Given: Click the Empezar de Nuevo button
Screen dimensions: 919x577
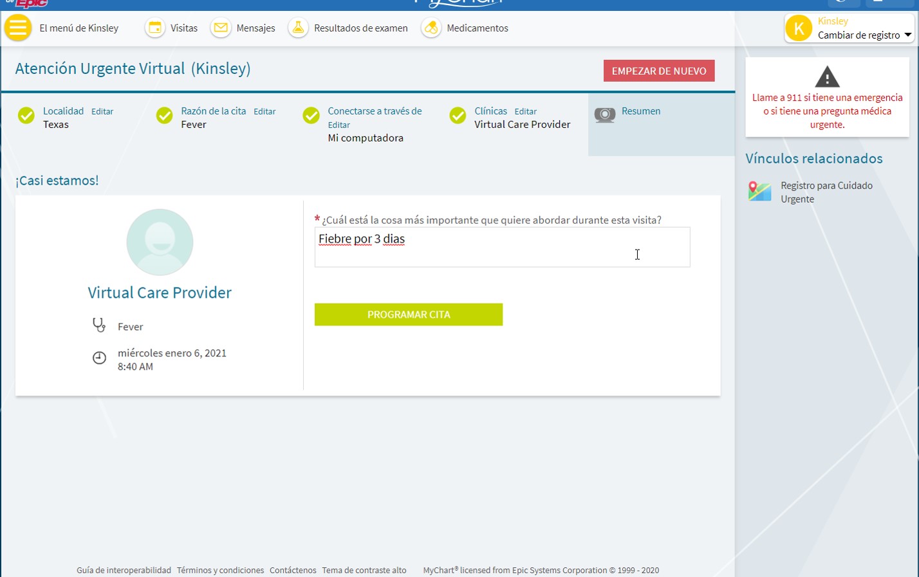Looking at the screenshot, I should [658, 71].
